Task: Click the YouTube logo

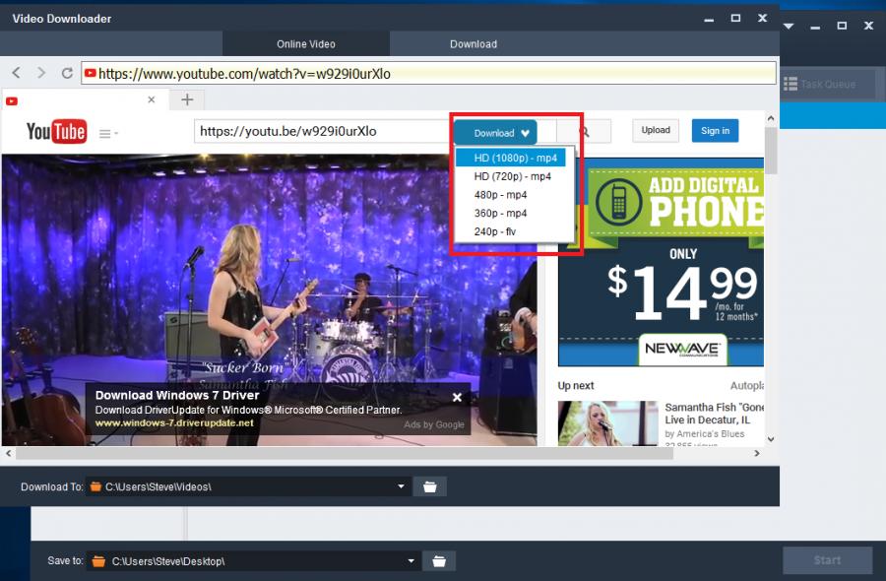Action: pos(56,132)
